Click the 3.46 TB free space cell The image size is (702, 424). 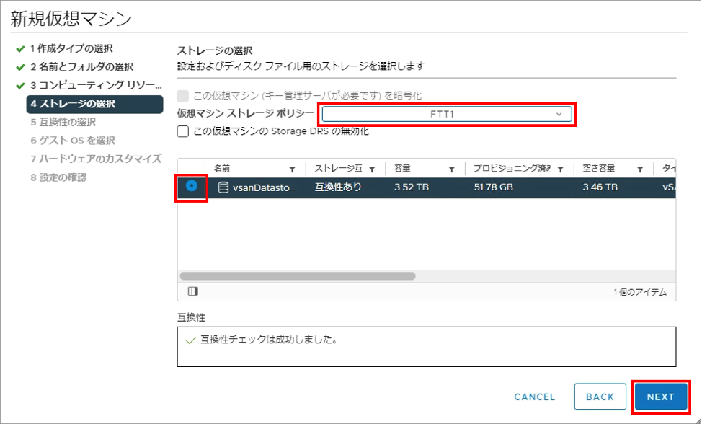pos(600,187)
